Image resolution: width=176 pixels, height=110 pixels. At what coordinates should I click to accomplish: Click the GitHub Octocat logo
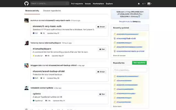click(26, 4)
